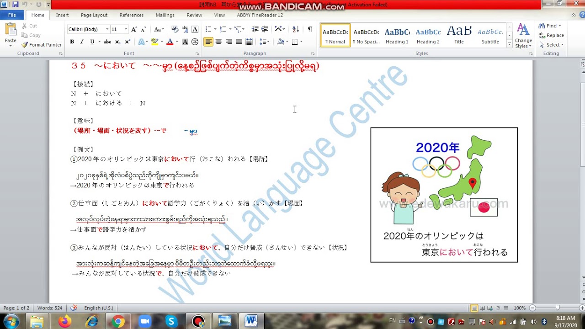Switch to the ABBYY FineReader 12 tab
This screenshot has height=329, width=585.
[x=260, y=15]
